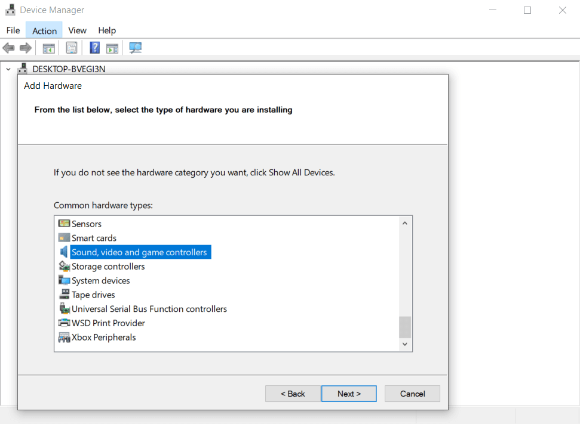Select Sound, video and game controllers
580x424 pixels.
click(x=140, y=252)
